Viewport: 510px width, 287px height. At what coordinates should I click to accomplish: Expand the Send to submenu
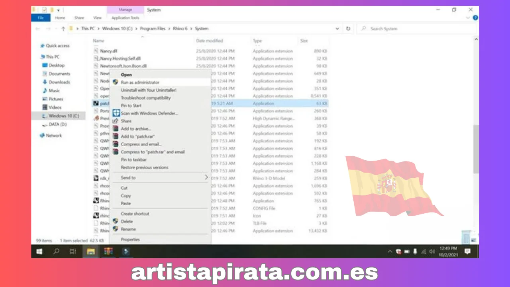click(x=161, y=177)
